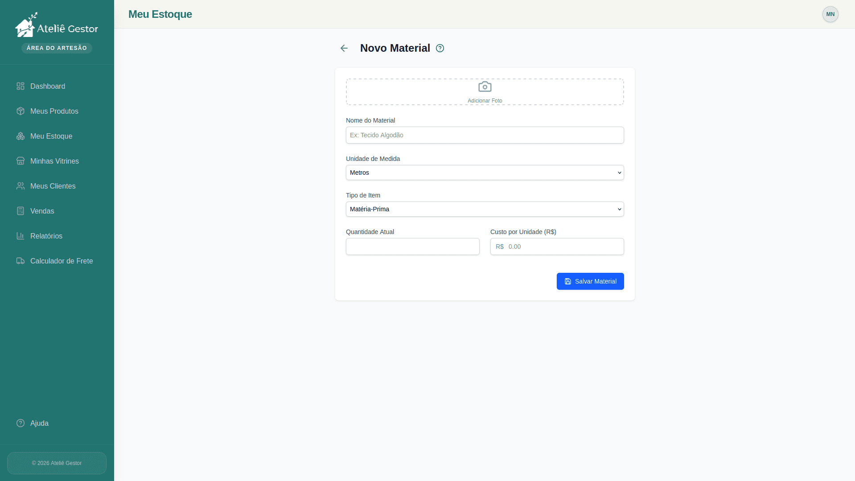Image resolution: width=855 pixels, height=481 pixels.
Task: Open the Ajuda help page
Action: pyautogui.click(x=39, y=423)
